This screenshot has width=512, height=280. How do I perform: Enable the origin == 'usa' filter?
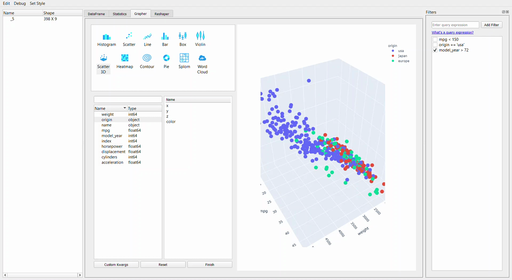tap(435, 45)
